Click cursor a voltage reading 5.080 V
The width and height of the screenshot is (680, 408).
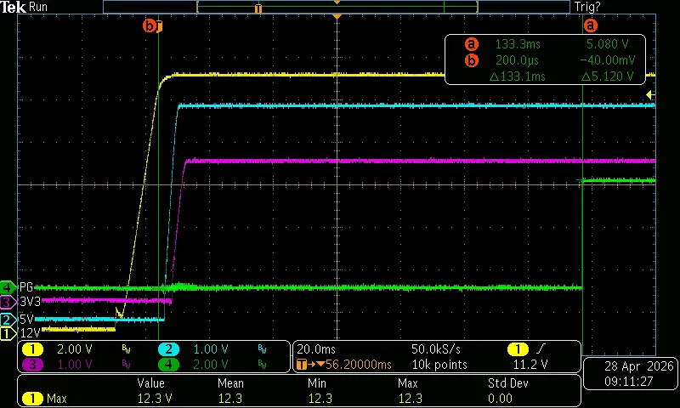coord(607,44)
